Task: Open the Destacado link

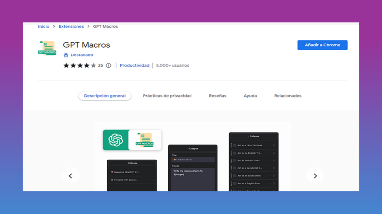Action: pyautogui.click(x=82, y=55)
